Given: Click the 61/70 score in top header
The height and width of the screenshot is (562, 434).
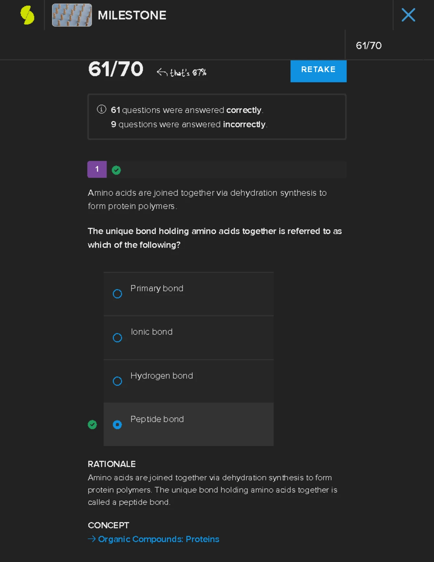Looking at the screenshot, I should [x=369, y=46].
